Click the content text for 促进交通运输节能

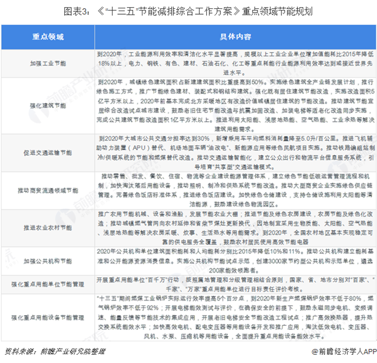(x=234, y=152)
